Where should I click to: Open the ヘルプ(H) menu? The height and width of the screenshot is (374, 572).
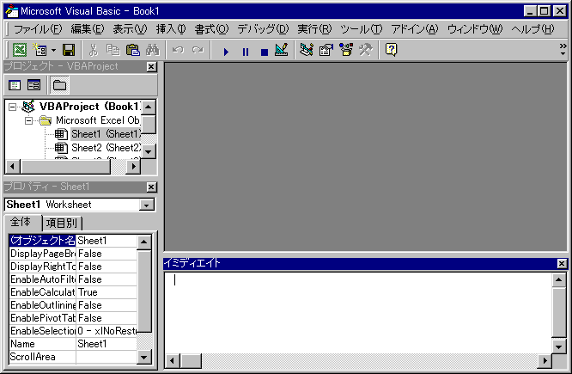coord(532,29)
